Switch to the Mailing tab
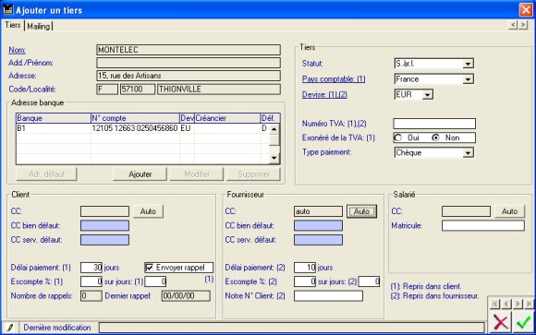Image resolution: width=536 pixels, height=335 pixels. 38,26
